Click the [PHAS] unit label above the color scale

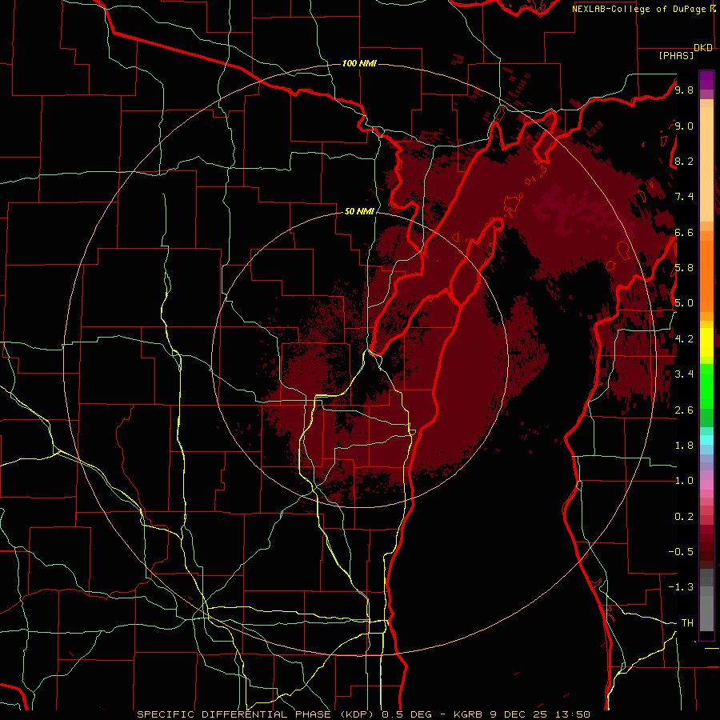pyautogui.click(x=676, y=56)
